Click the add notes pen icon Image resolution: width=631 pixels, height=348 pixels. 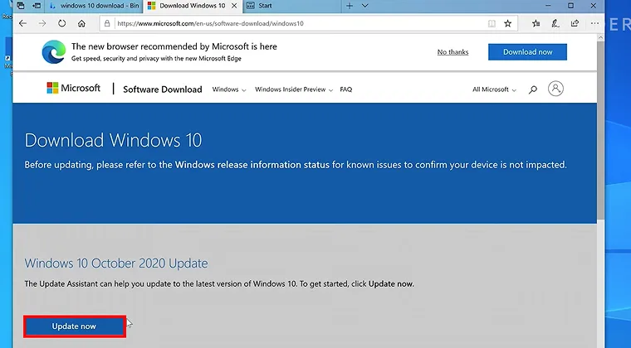(555, 24)
